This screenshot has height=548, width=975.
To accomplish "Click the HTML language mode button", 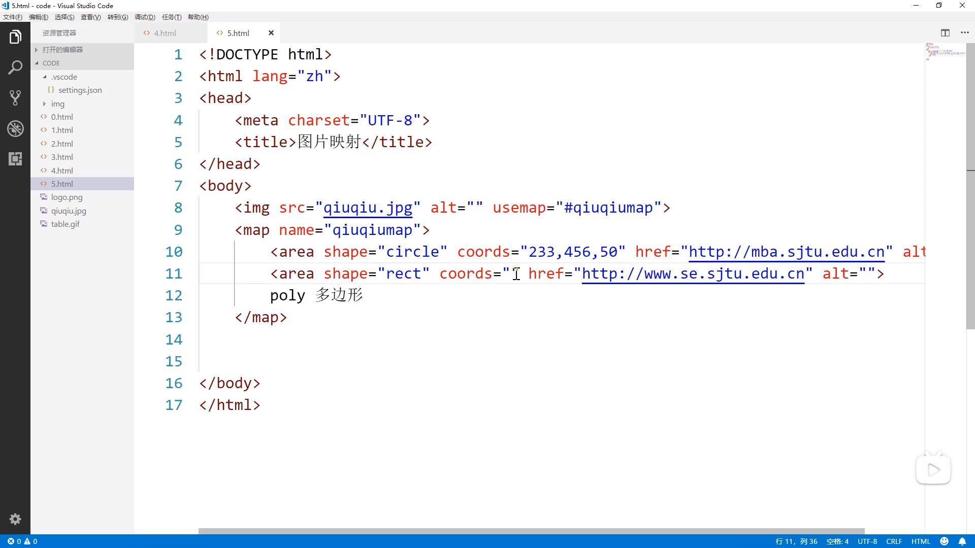I will 921,541.
